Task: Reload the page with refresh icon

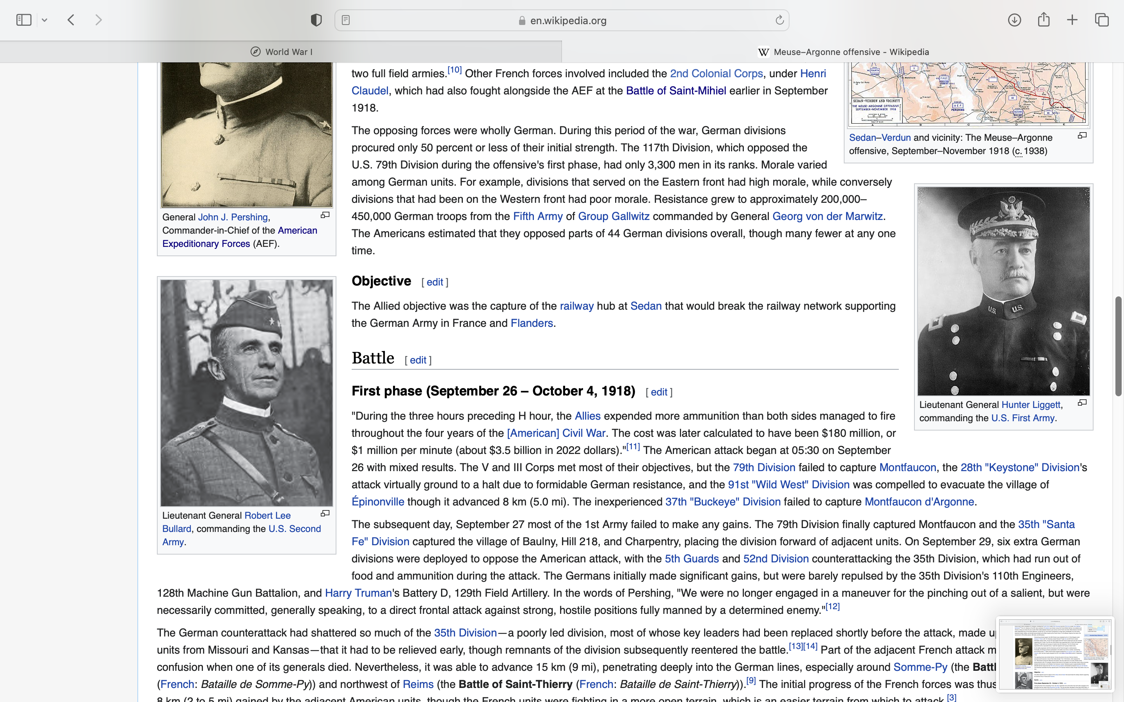Action: click(779, 20)
